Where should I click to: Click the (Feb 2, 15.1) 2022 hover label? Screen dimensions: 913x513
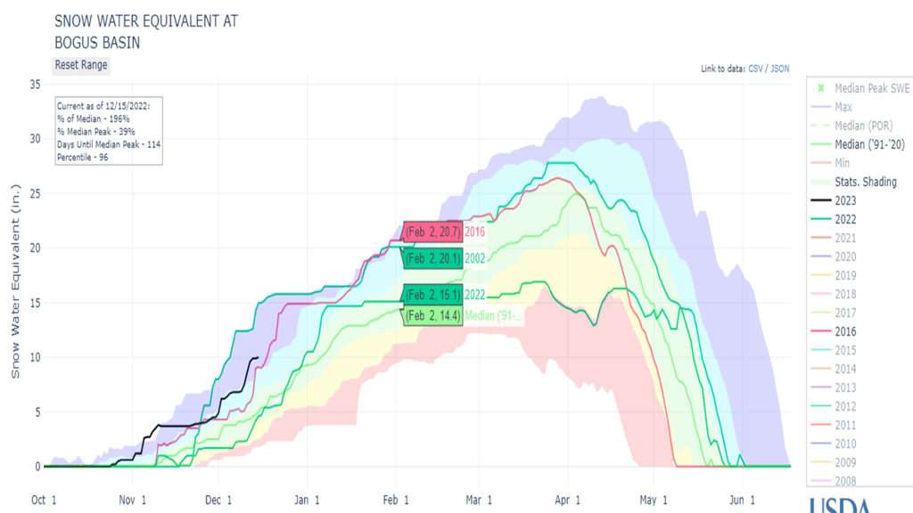(432, 295)
